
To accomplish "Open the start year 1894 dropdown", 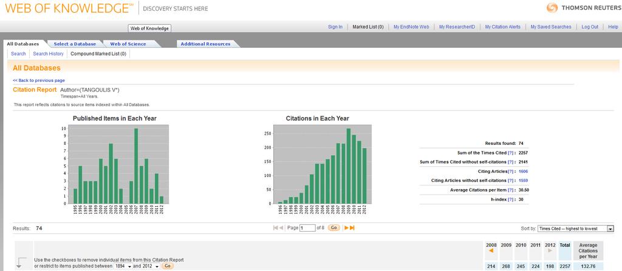I will [123, 266].
